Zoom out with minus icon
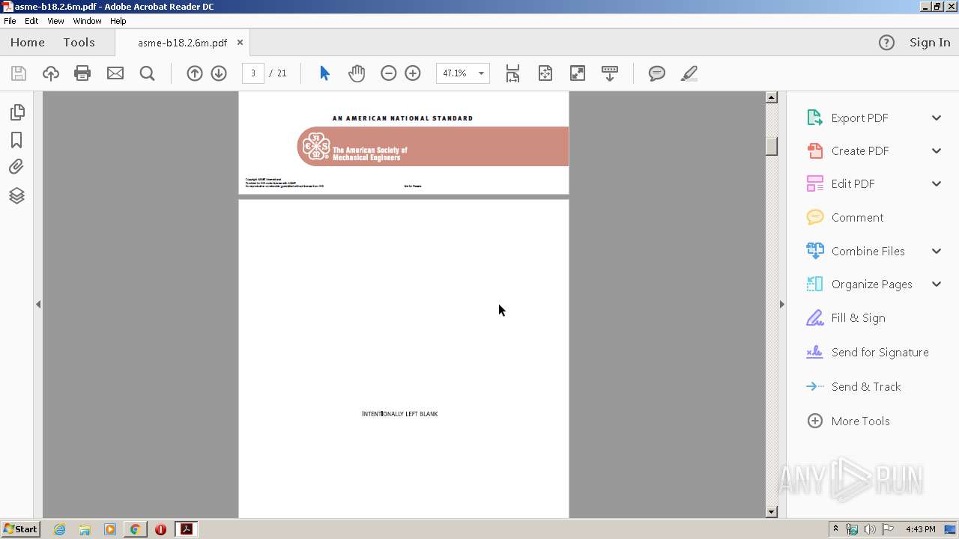This screenshot has width=959, height=539. click(x=388, y=73)
